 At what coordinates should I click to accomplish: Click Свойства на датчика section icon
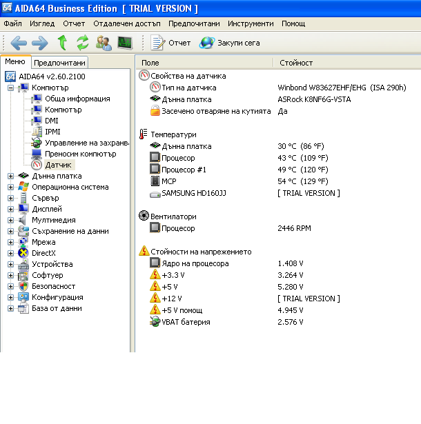[144, 75]
